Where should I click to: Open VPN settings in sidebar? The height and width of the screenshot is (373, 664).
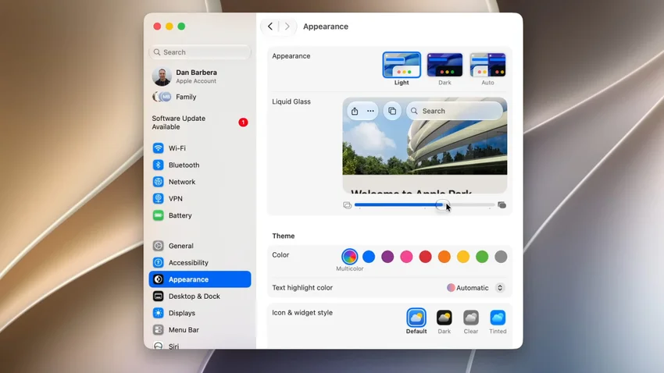tap(199, 198)
